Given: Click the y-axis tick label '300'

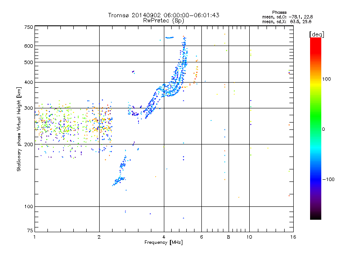Looking at the screenshot, I should [29, 108].
